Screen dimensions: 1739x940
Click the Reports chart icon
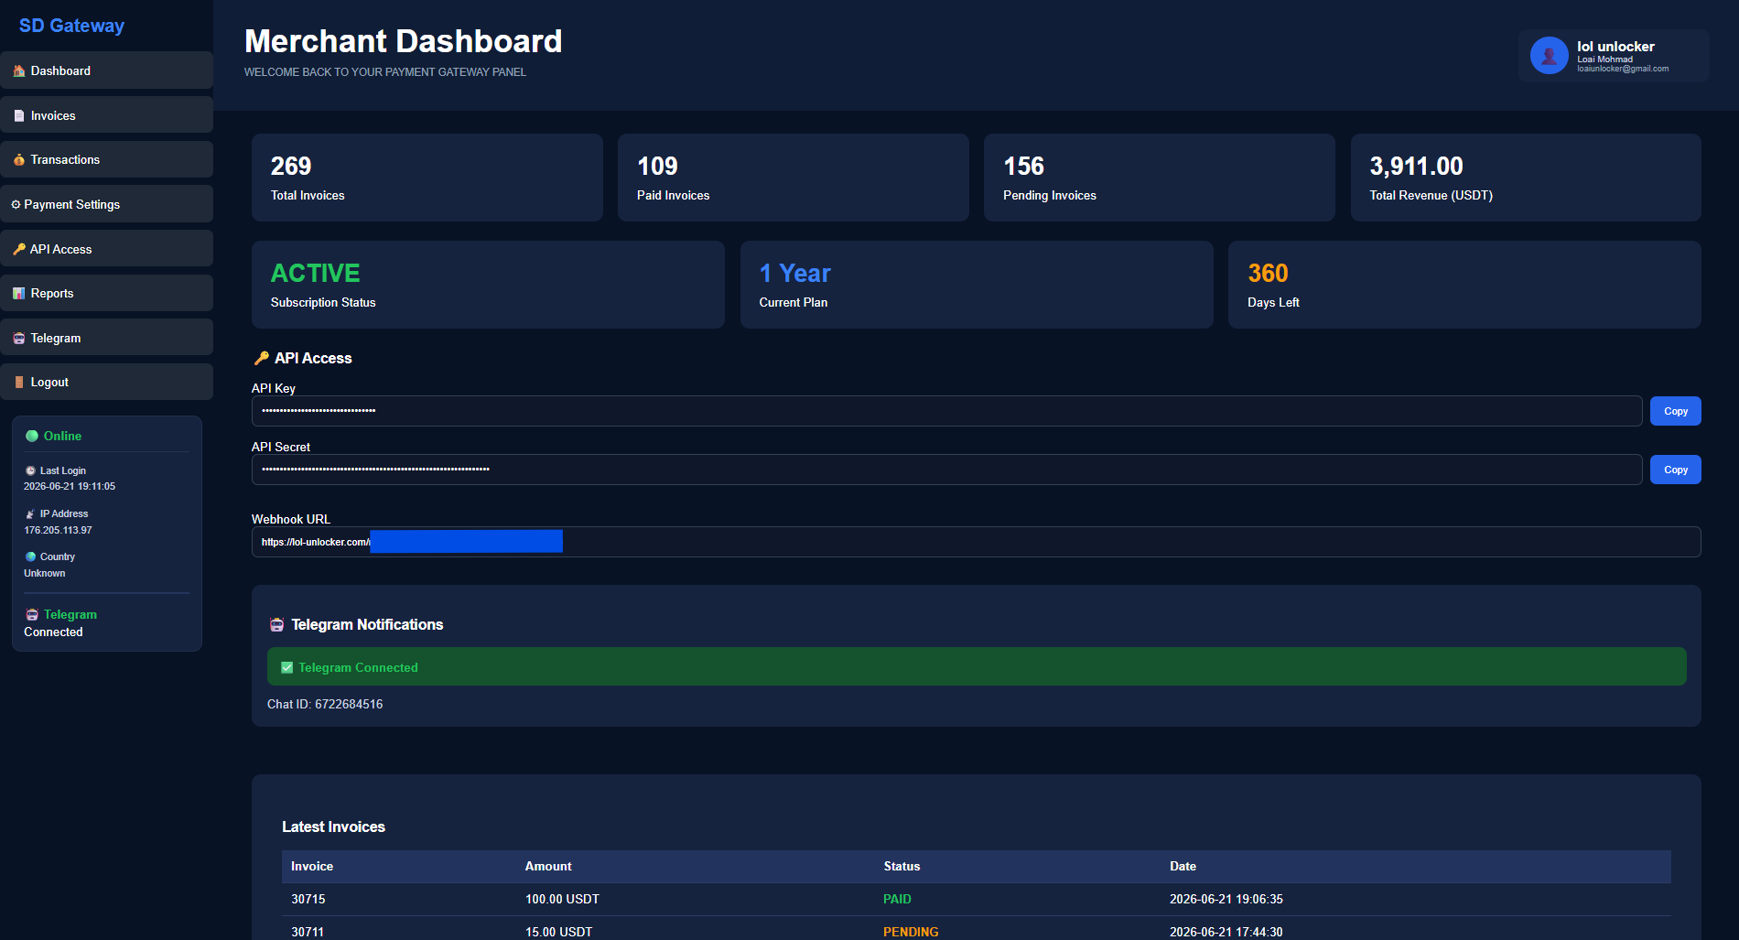coord(19,293)
